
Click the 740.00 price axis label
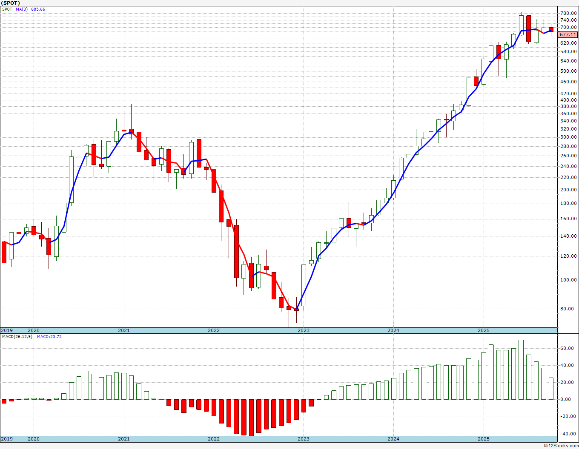click(568, 20)
